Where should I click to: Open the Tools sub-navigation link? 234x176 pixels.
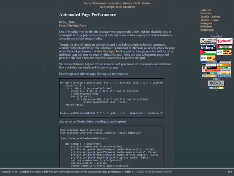coord(119,7)
